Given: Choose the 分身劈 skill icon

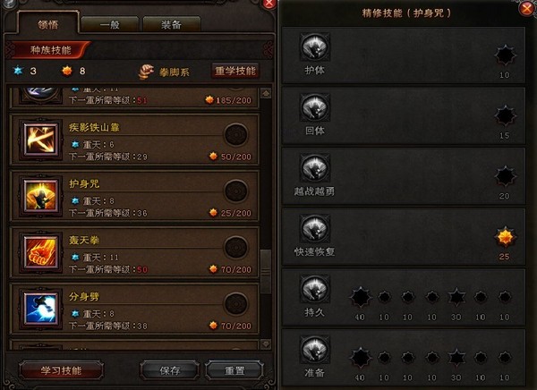Looking at the screenshot, I should click(41, 309).
